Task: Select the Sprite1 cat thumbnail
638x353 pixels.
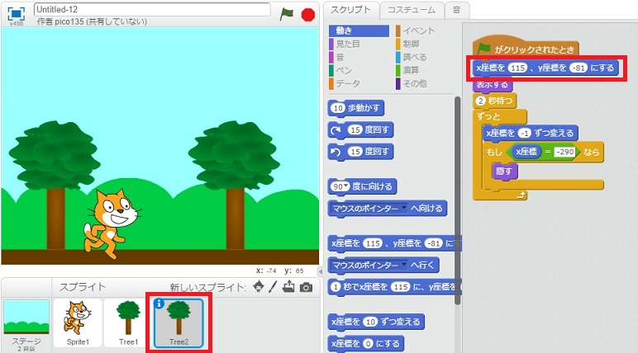Action: tap(78, 323)
